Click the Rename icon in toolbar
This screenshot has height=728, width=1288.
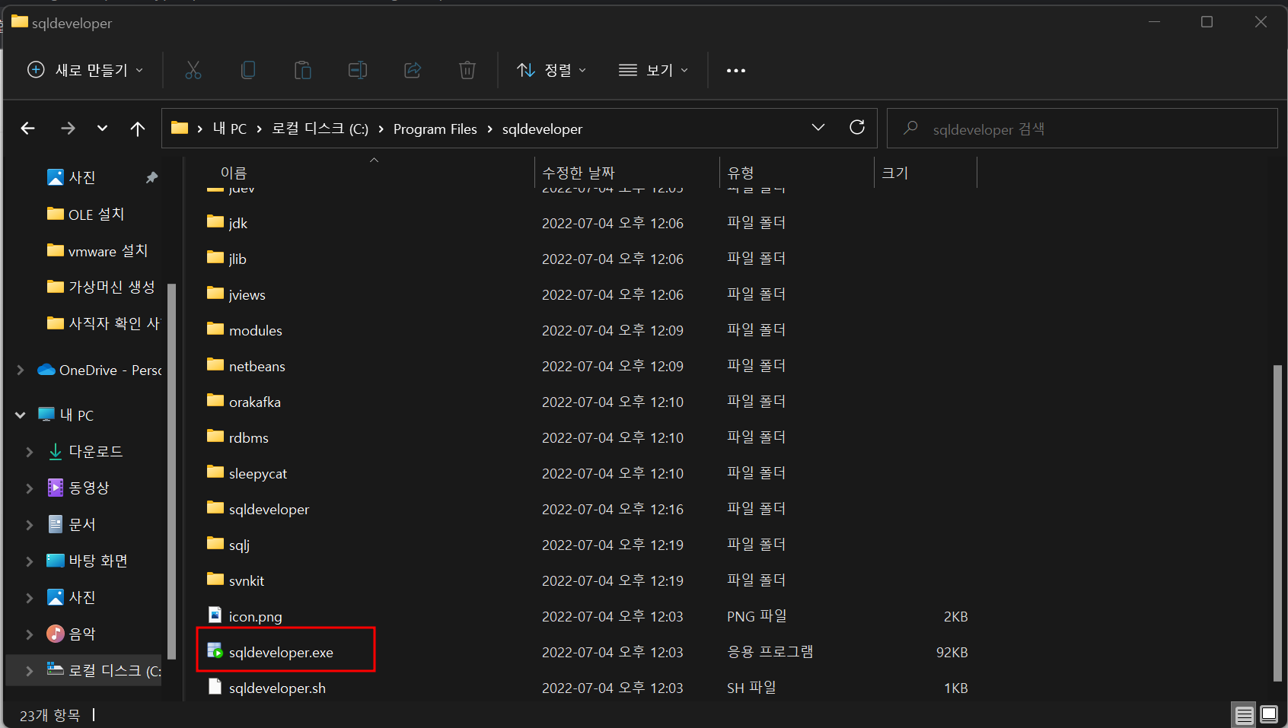(x=358, y=71)
